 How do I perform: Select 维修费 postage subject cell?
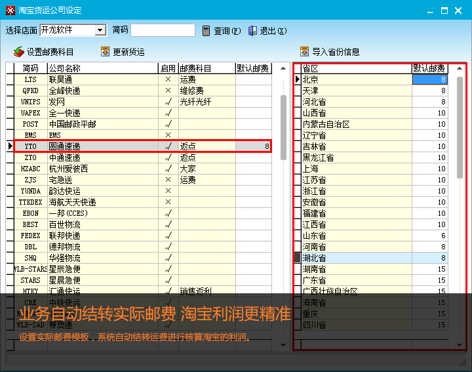(206, 91)
